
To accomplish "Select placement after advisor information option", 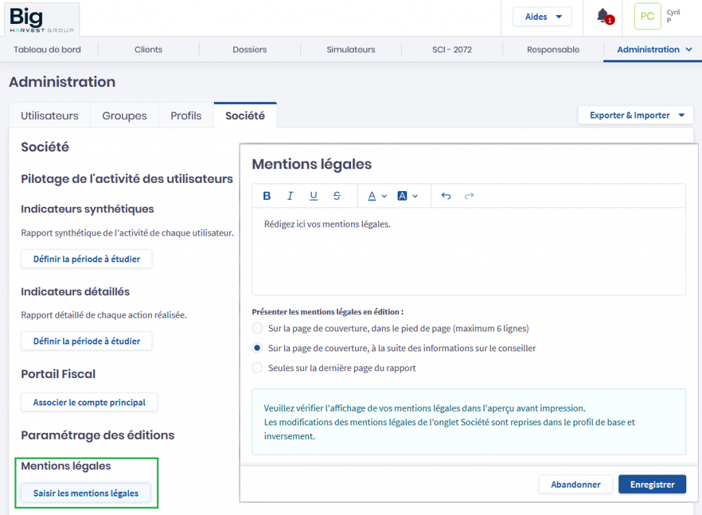I will click(x=257, y=348).
